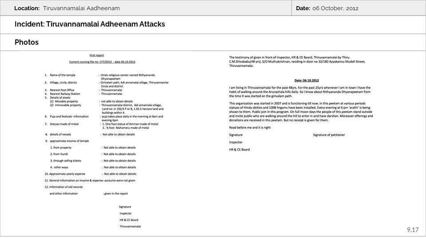Click item 1 'Name of the temple'

click(62, 75)
